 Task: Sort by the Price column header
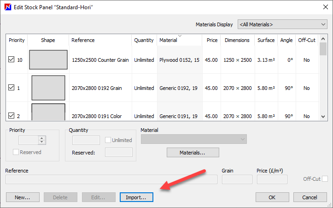click(211, 40)
